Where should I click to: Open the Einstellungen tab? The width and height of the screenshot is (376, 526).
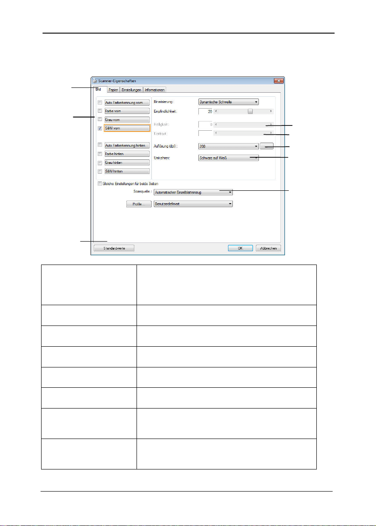point(131,90)
